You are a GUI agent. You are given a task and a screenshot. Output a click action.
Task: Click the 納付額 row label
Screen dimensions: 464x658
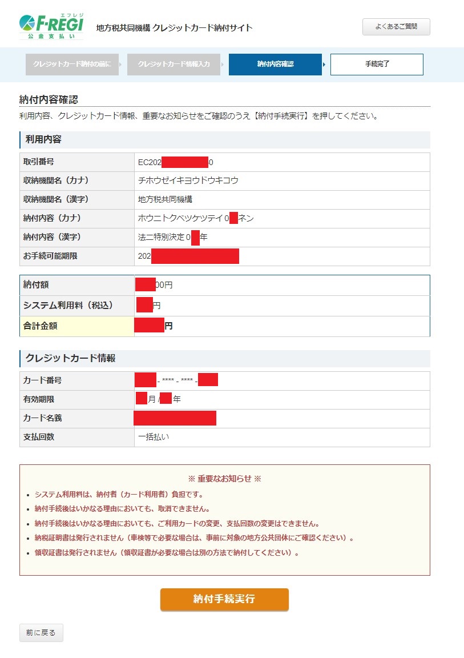pos(36,285)
